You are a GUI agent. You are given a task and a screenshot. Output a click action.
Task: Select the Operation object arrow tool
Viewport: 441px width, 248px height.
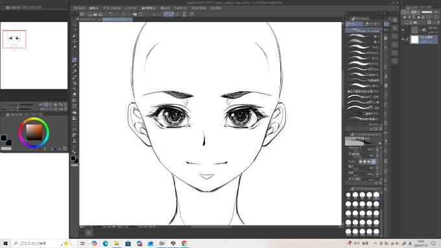coord(74,36)
